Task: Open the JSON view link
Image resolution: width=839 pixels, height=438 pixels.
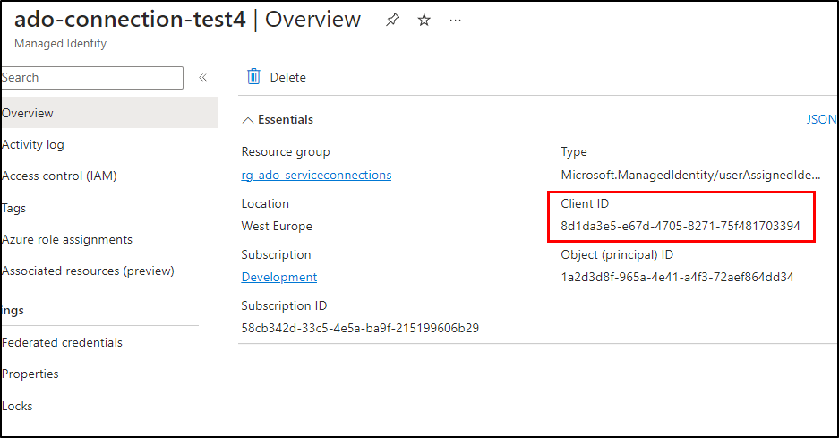Action: click(821, 119)
